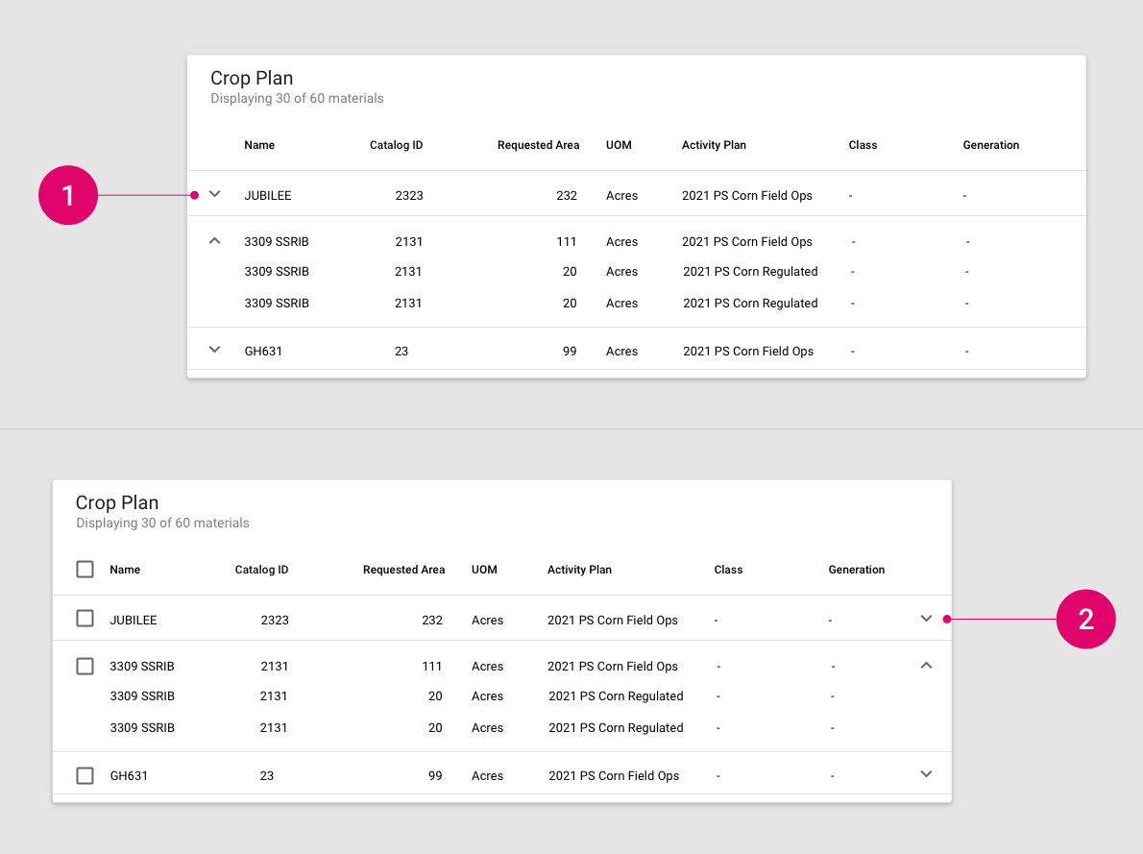Click the pink annotation badge numbered 1

[x=68, y=195]
